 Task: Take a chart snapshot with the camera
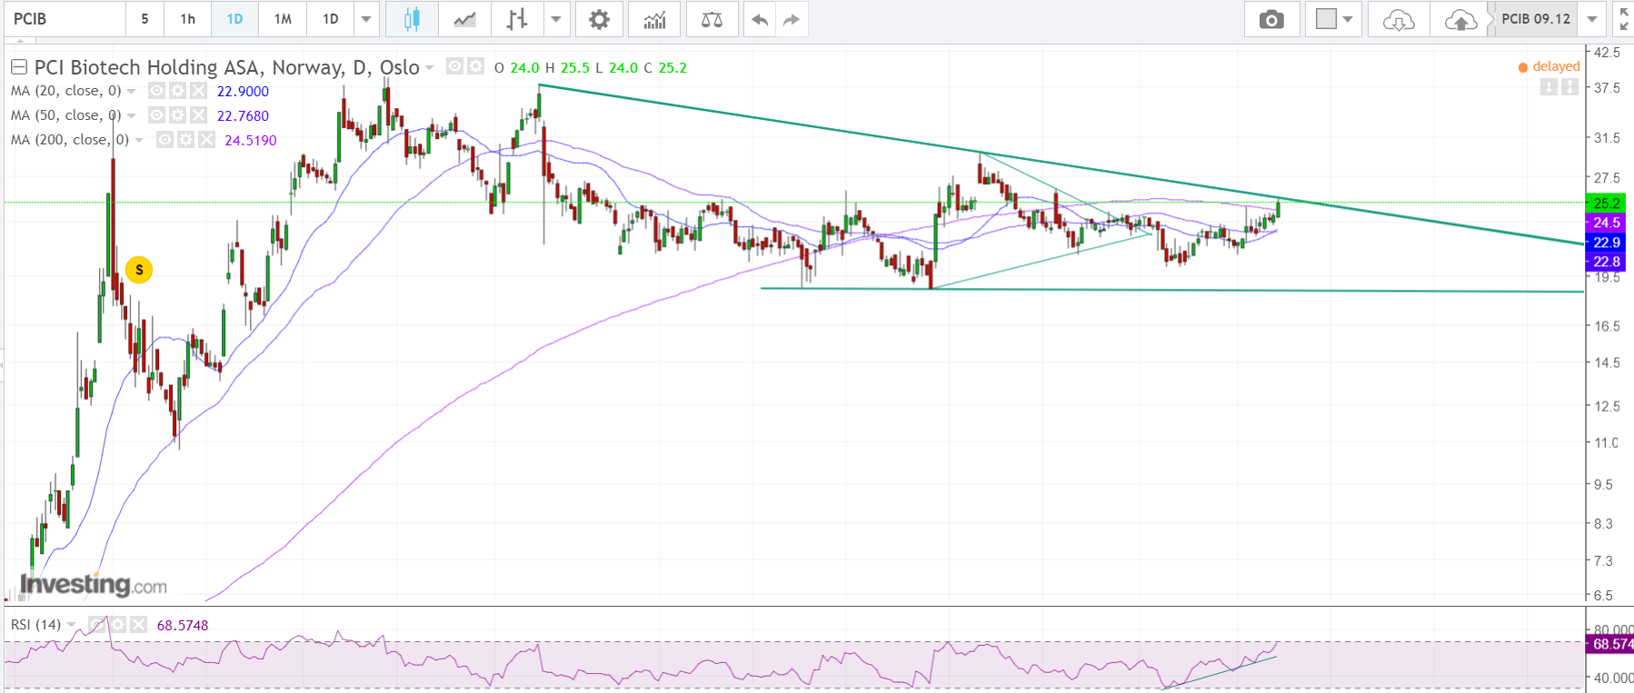coord(1271,19)
